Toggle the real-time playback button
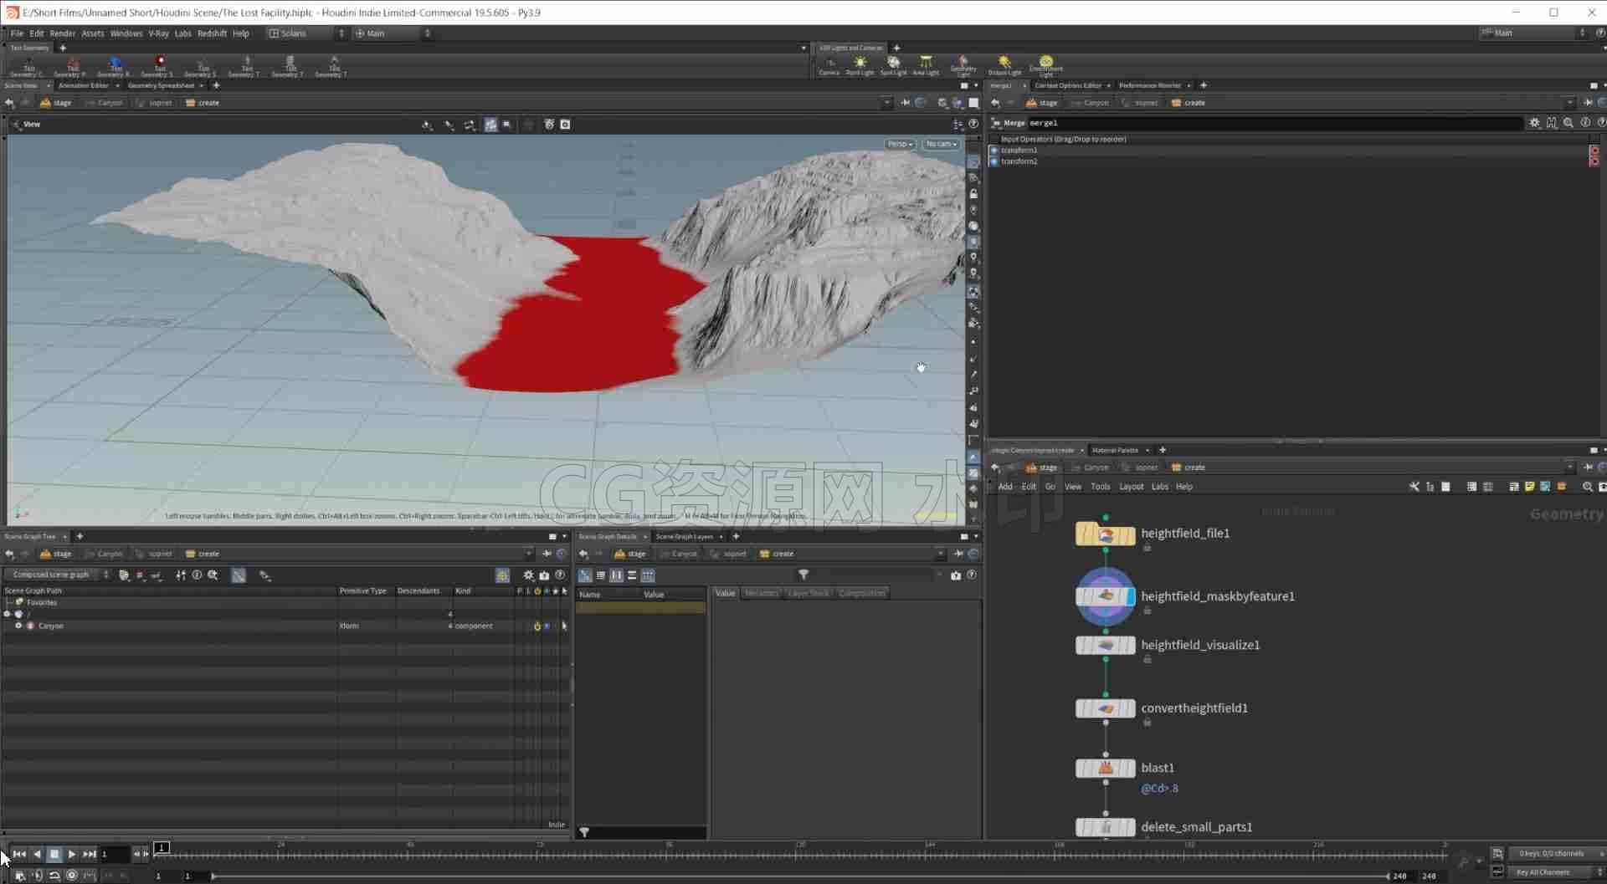Image resolution: width=1607 pixels, height=884 pixels. pos(72,875)
